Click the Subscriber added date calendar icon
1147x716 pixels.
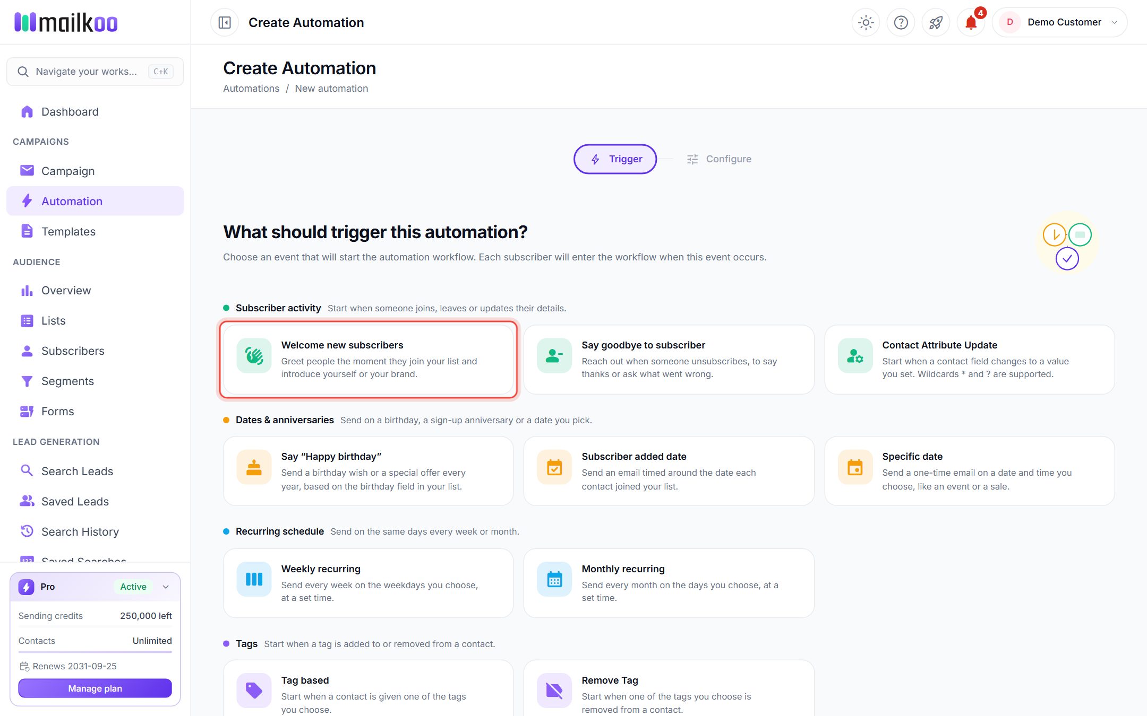click(554, 467)
